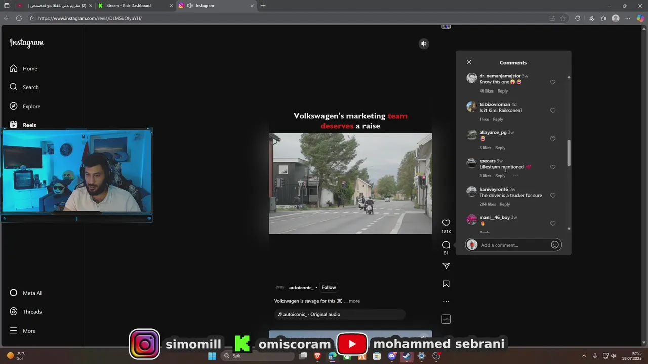Viewport: 648px width, 364px height.
Task: Like mani__46_boy's comment
Action: point(553,224)
